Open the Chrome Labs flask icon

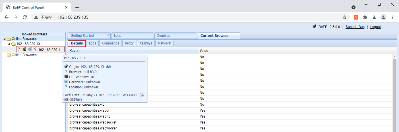pos(374,17)
